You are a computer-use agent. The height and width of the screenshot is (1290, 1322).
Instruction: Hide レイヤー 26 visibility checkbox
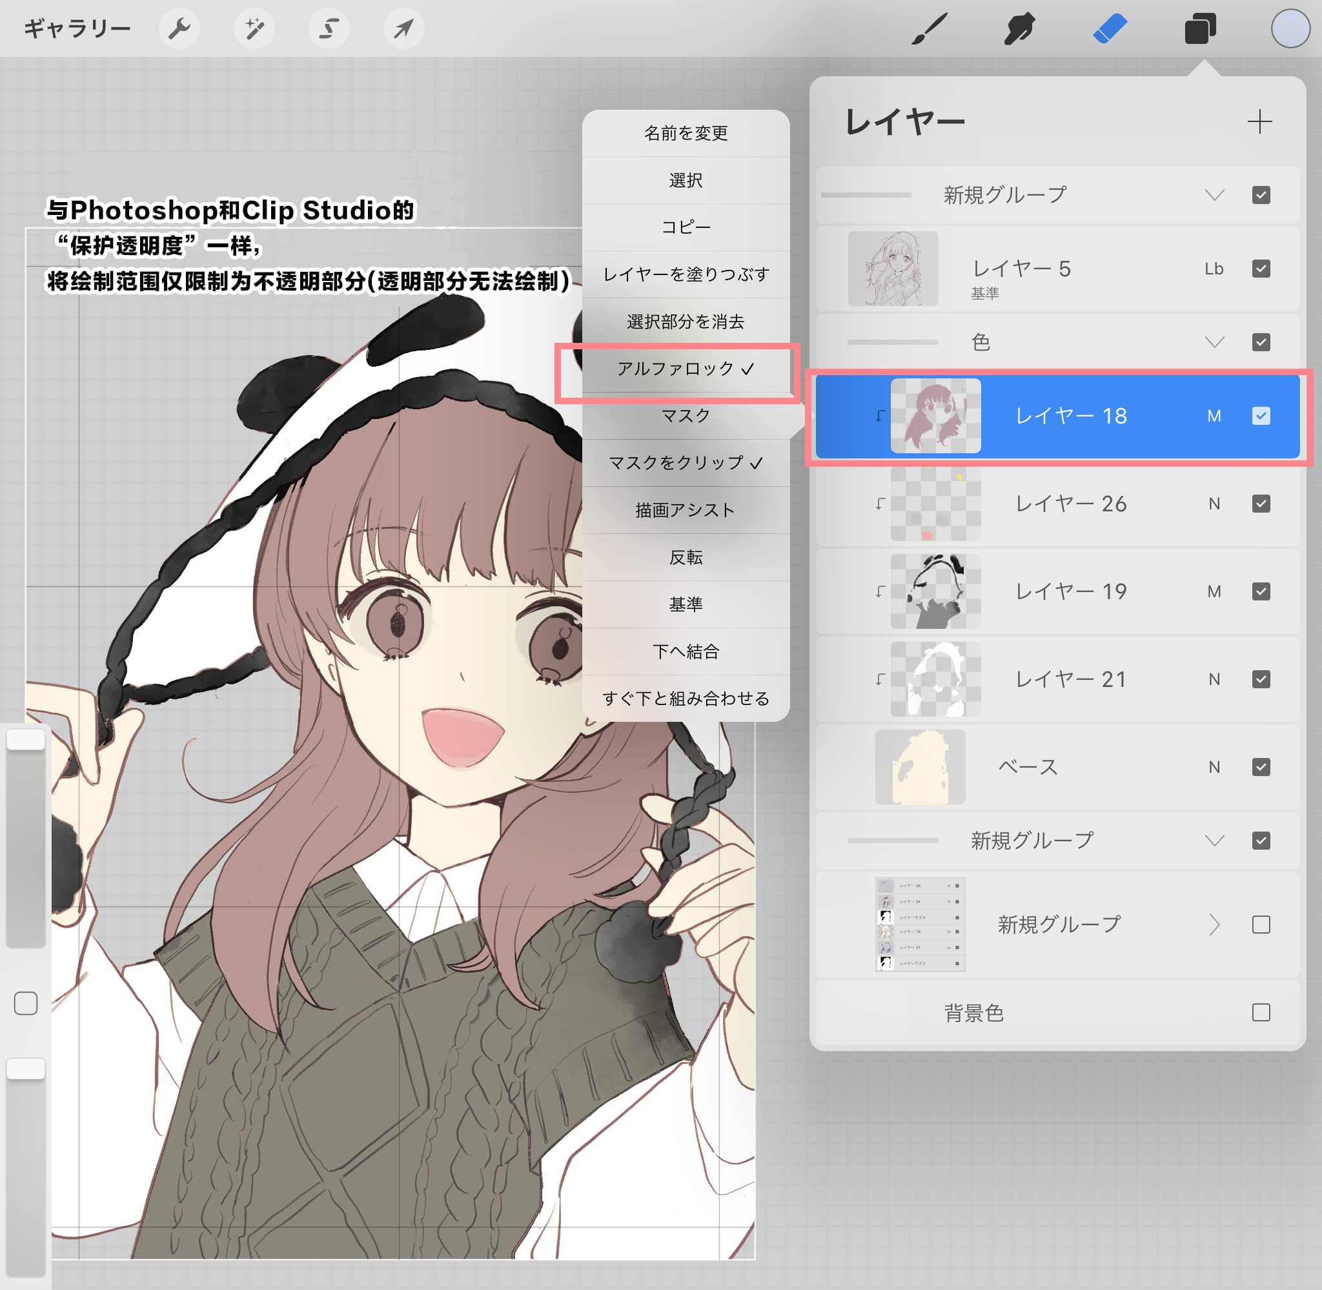coord(1261,504)
